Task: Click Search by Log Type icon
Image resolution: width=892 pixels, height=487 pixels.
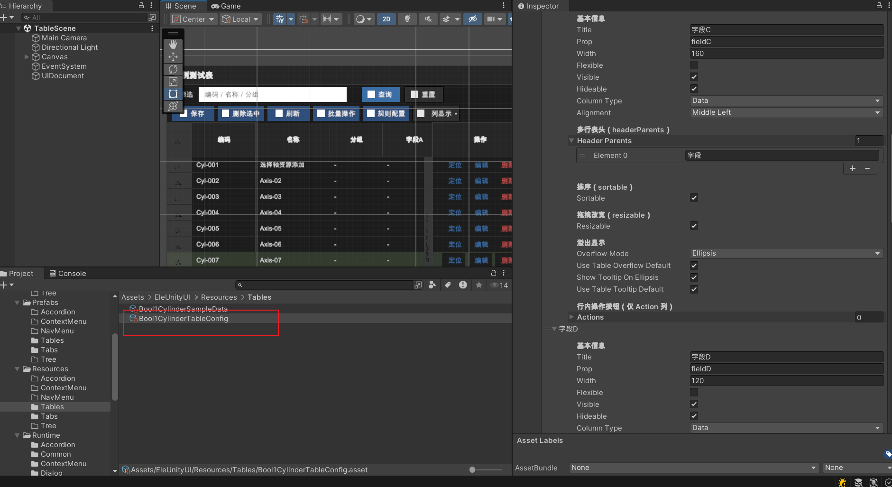Action: click(463, 285)
